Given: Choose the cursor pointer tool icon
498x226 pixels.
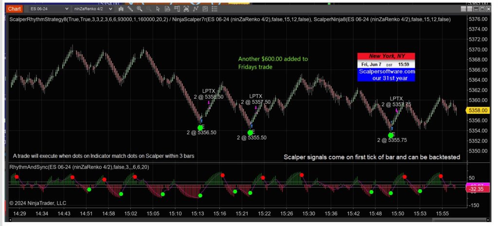Looking at the screenshot, I should point(158,9).
